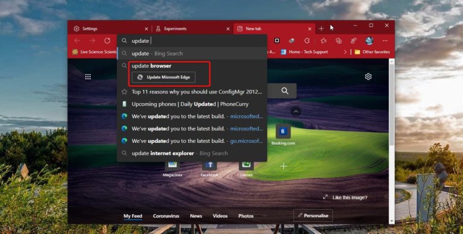The image size is (463, 234).
Task: Choose the Upcoming phones PhoneCurry suggestion
Action: tap(192, 104)
